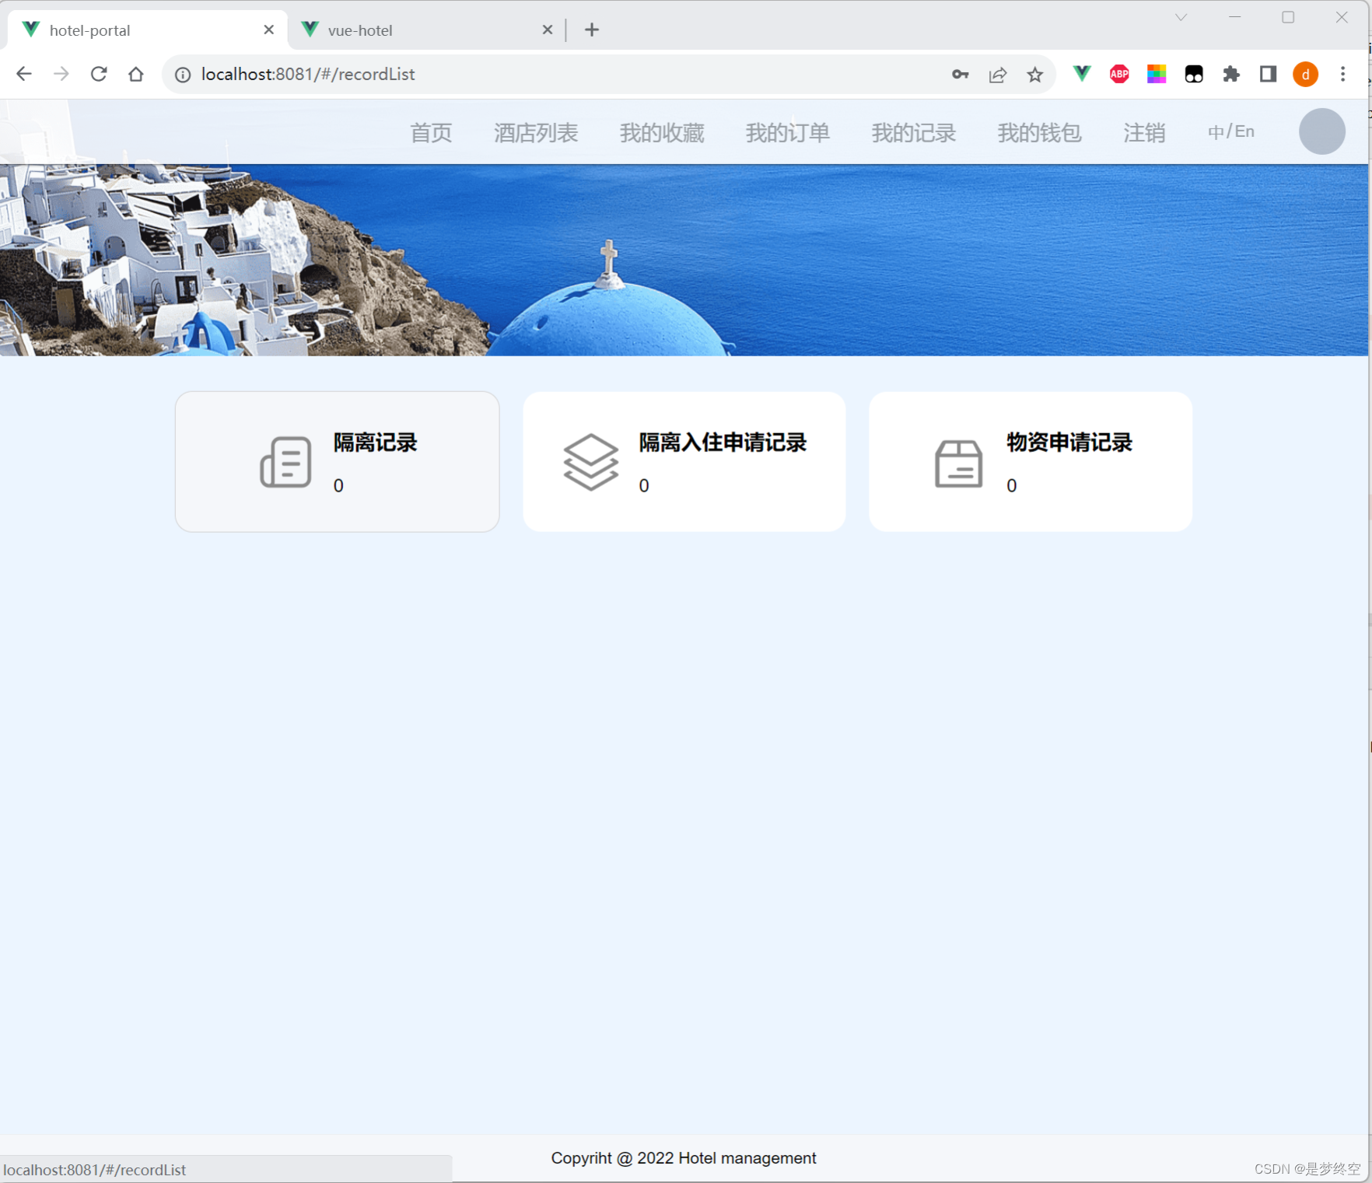Viewport: 1372px width, 1183px height.
Task: Click the Santorini banner image
Action: point(684,260)
